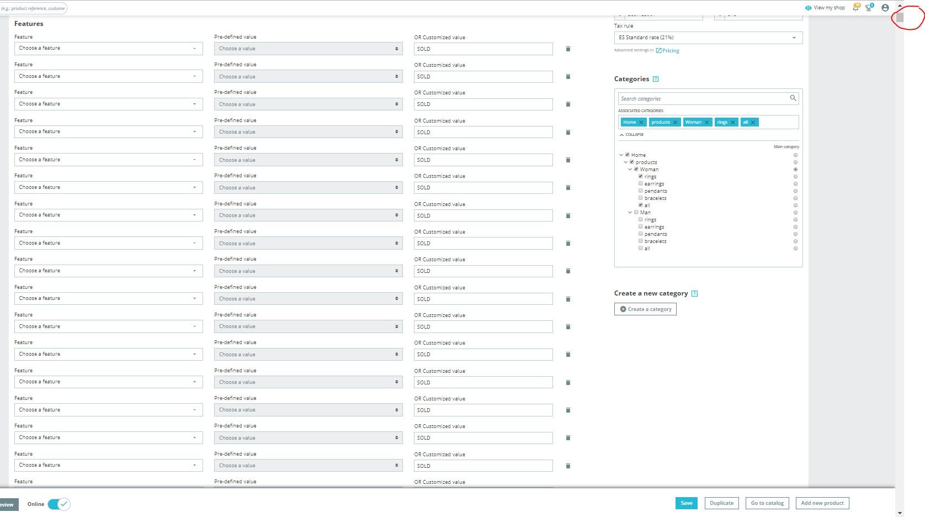Collapse the Woman category tree node
Screen dimensions: 925x517
630,170
